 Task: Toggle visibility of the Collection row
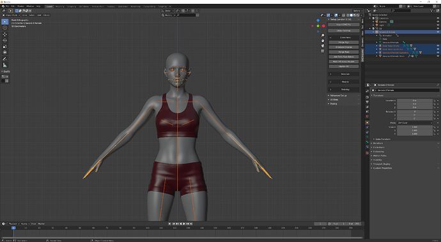pyautogui.click(x=438, y=19)
